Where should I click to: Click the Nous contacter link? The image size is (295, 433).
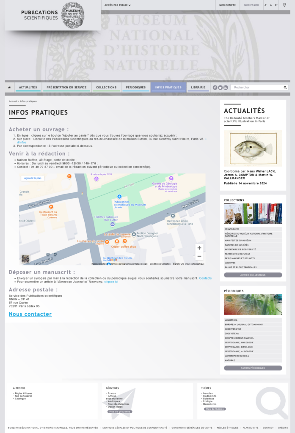click(30, 314)
